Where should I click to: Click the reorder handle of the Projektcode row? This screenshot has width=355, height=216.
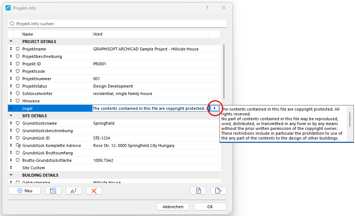click(x=11, y=71)
